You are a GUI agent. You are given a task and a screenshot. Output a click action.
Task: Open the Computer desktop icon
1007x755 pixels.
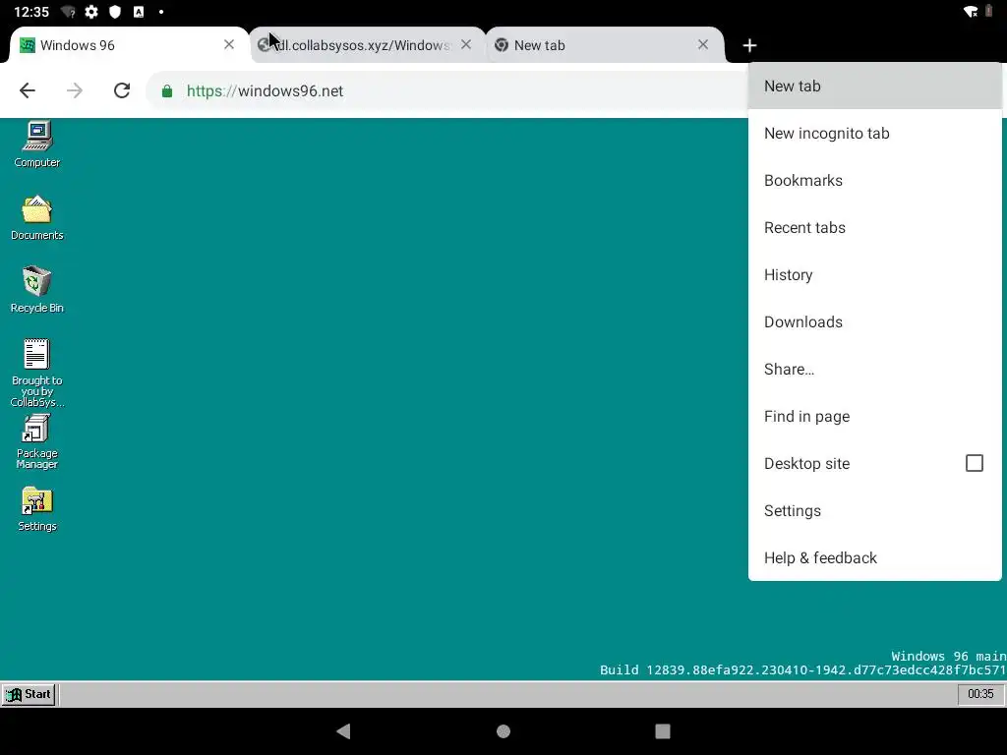(x=37, y=144)
